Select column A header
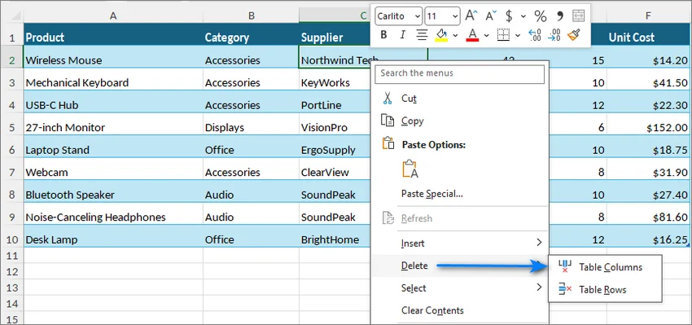 (x=113, y=16)
